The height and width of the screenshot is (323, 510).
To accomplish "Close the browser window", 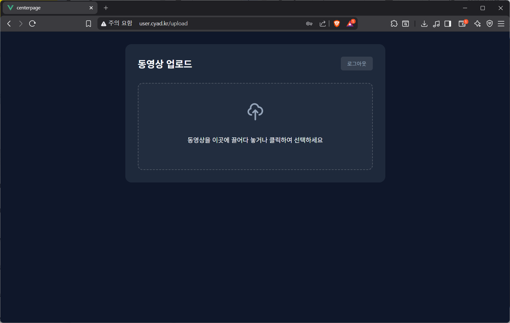I will 501,8.
